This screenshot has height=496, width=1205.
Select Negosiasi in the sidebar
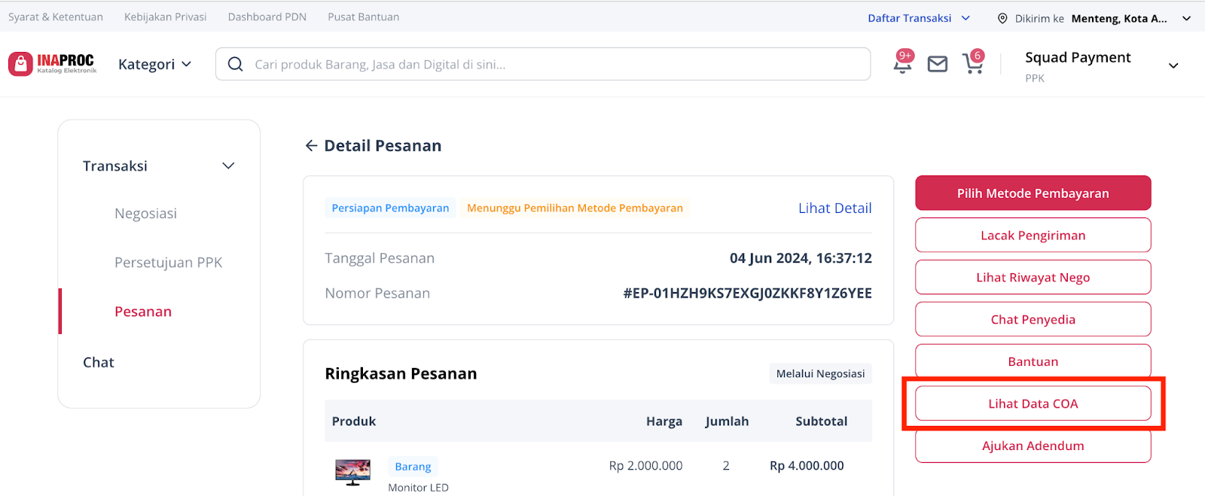click(145, 213)
